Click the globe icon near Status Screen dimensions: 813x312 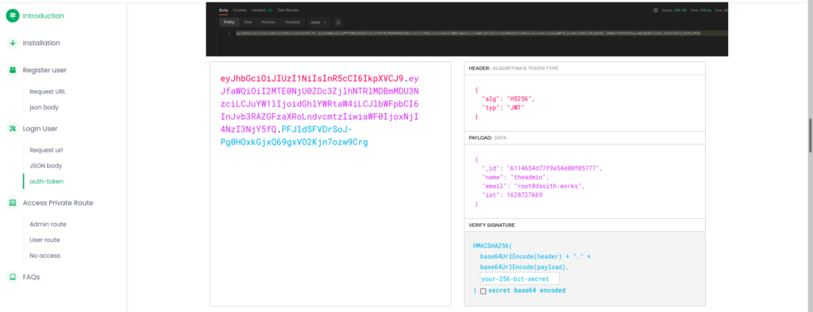point(656,10)
